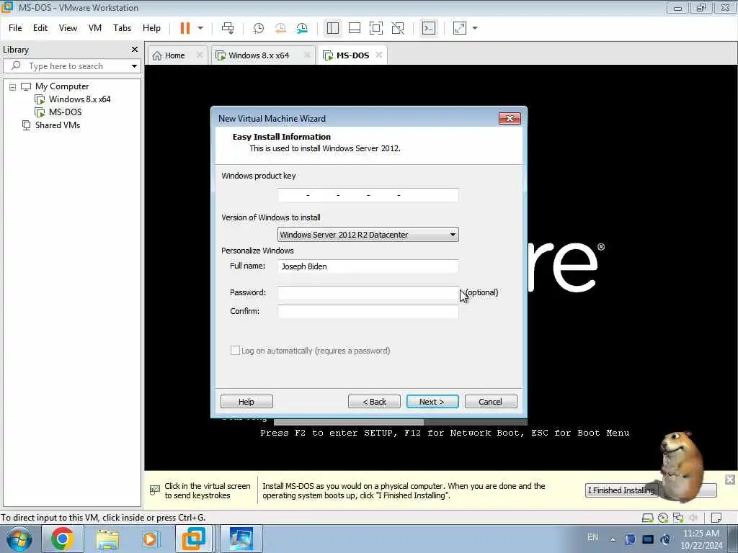Open the Windows Start menu
This screenshot has height=553, width=738.
click(x=19, y=539)
